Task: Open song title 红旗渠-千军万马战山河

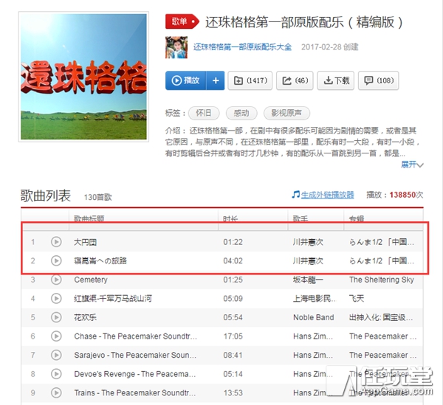Action: click(x=113, y=298)
